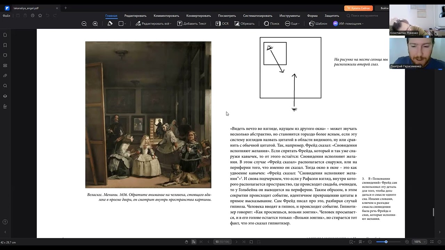Click the Поиск search button
Viewport: 445px width, 250px height.
pos(272,24)
